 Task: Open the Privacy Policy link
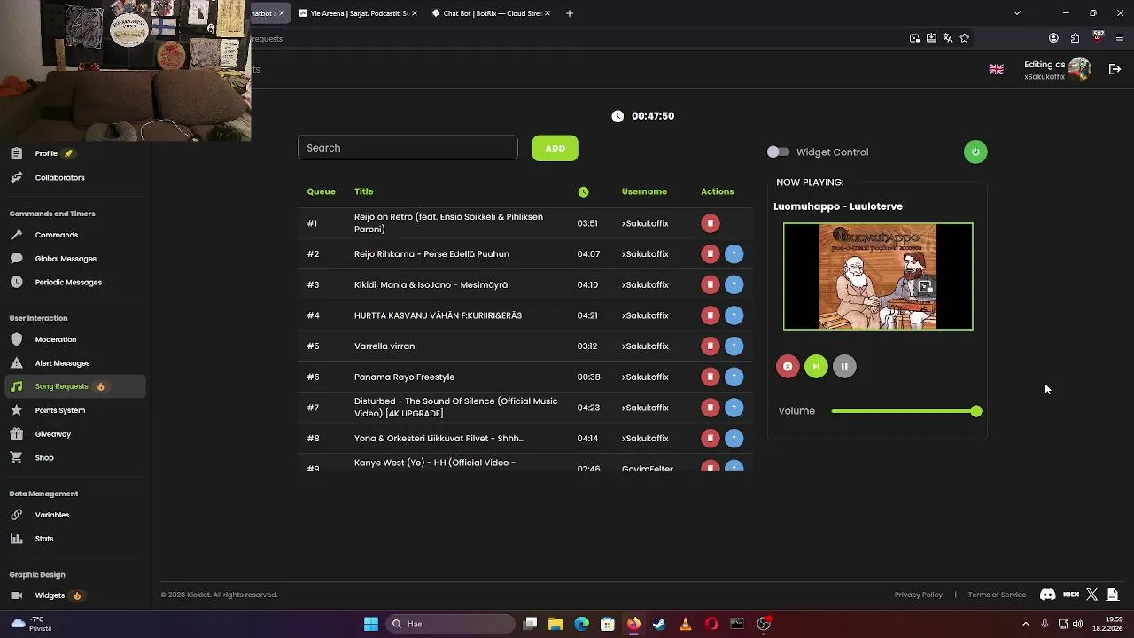[x=919, y=595]
